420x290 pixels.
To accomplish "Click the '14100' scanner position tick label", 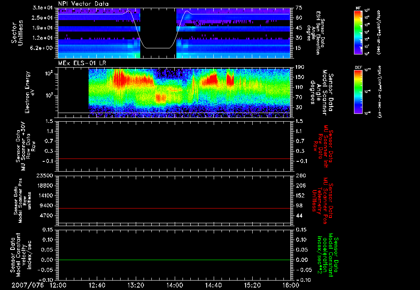I will [45, 195].
